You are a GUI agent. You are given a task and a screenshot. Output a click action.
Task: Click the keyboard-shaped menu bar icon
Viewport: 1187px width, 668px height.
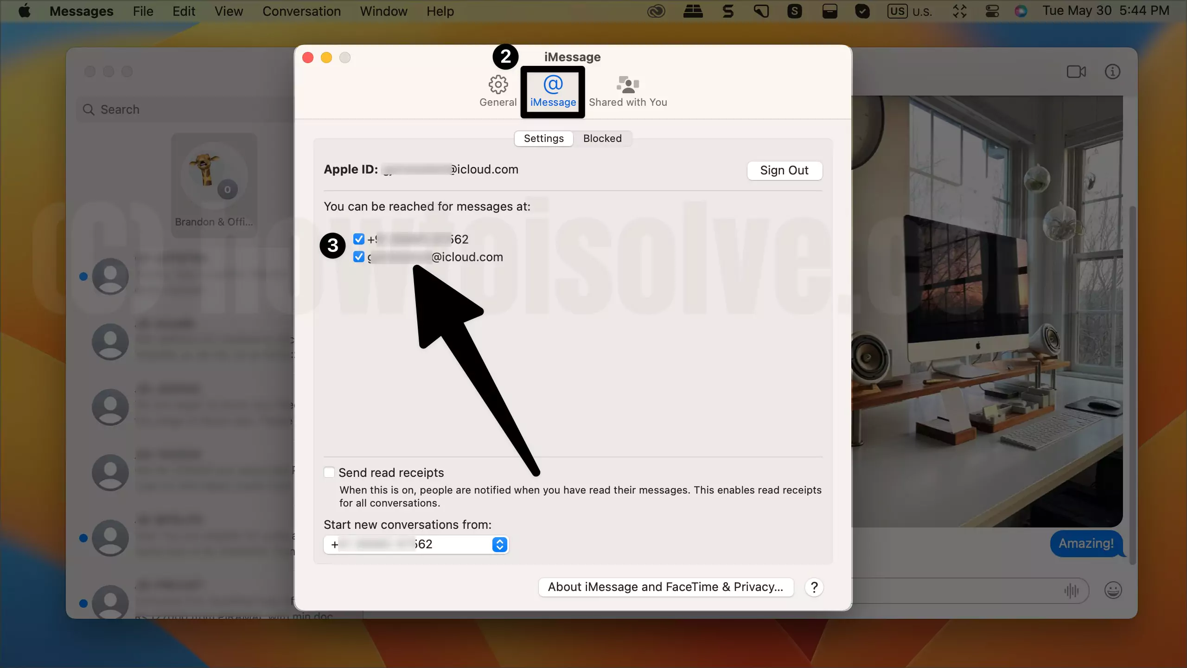tap(693, 11)
